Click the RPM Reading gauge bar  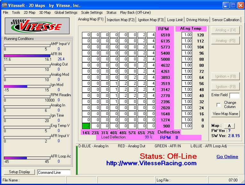coord(27,96)
